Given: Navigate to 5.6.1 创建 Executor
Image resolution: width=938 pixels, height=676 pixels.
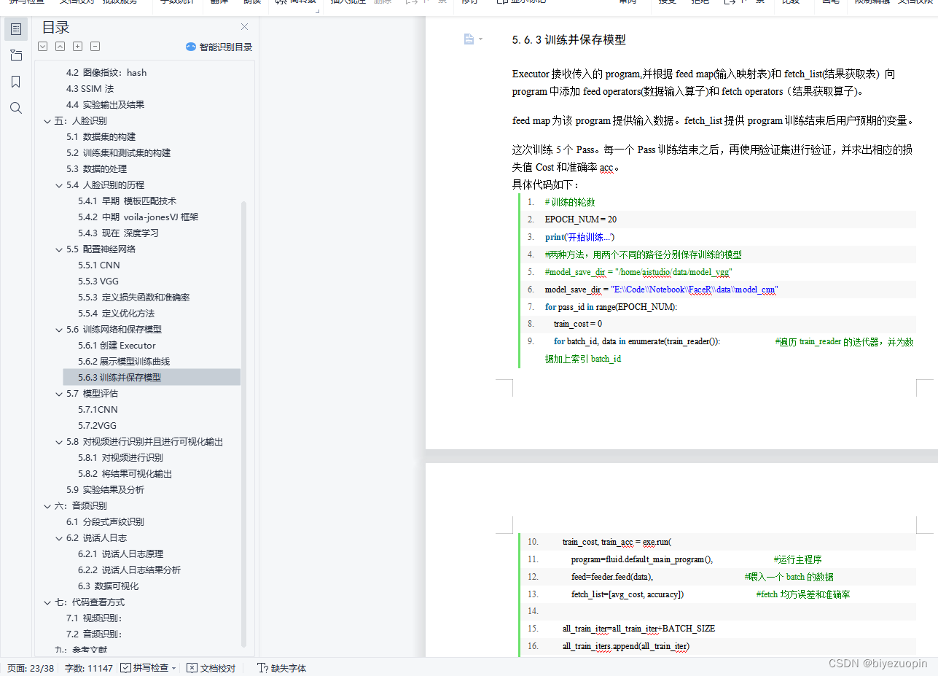Looking at the screenshot, I should pyautogui.click(x=117, y=346).
